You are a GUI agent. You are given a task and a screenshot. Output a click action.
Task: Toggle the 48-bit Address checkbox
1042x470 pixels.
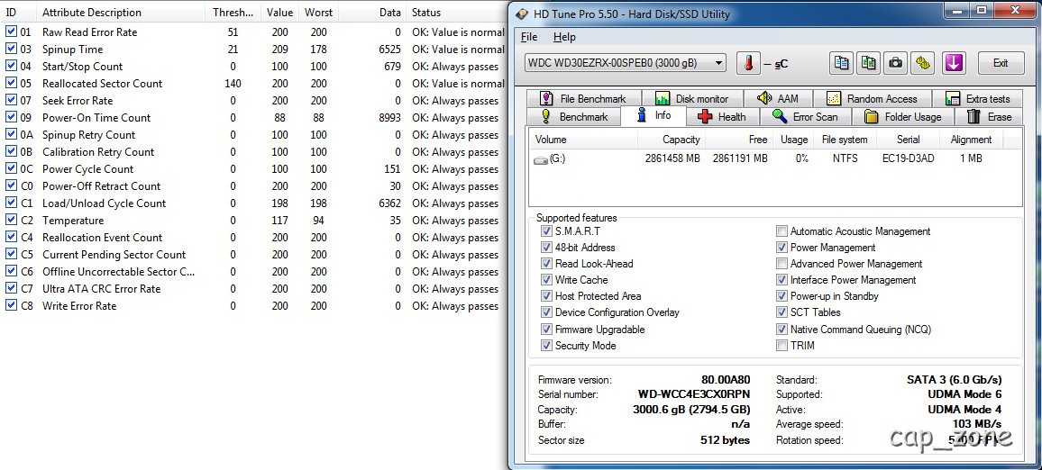(546, 248)
